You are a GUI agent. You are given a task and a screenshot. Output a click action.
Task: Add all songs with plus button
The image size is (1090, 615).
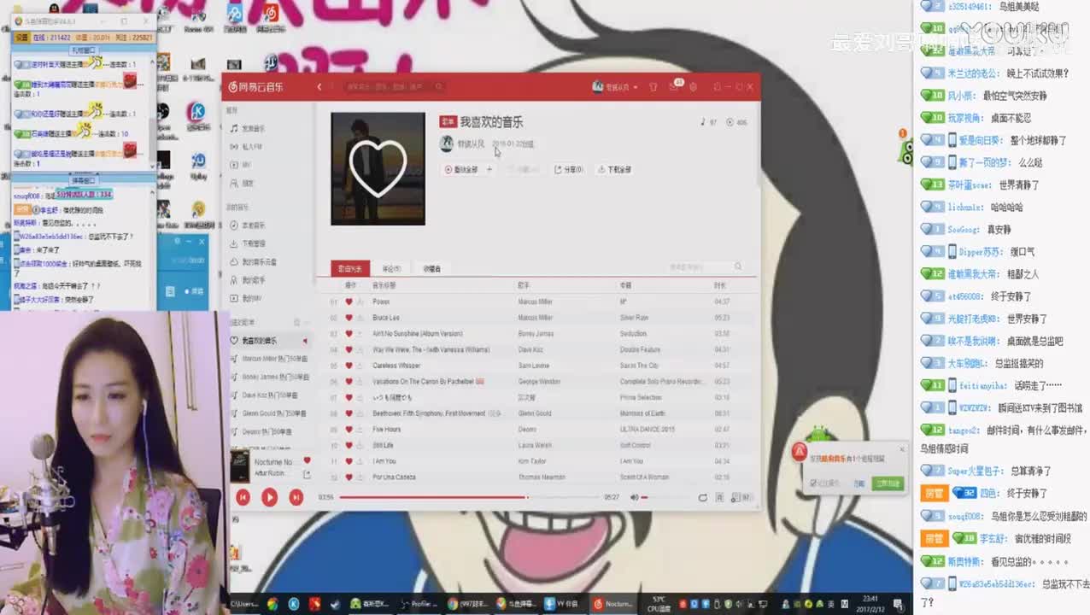coord(489,169)
